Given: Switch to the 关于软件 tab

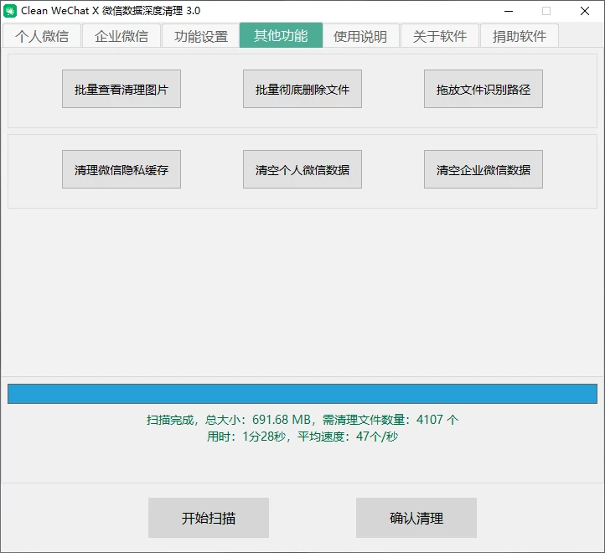Looking at the screenshot, I should [x=440, y=36].
